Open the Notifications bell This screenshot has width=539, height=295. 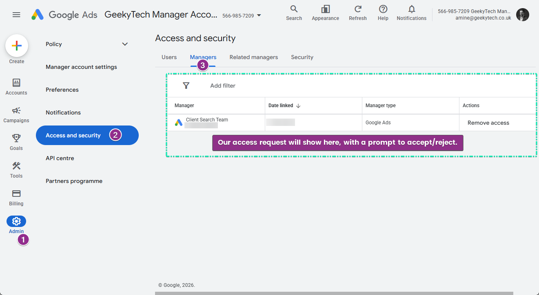[412, 9]
